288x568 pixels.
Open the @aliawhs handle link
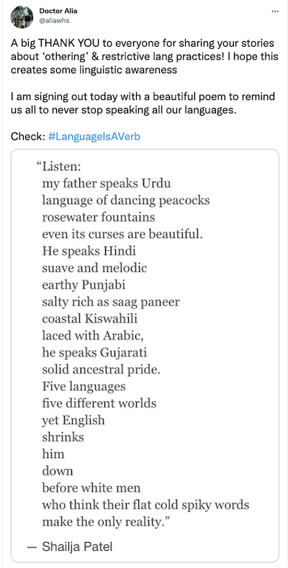(54, 21)
